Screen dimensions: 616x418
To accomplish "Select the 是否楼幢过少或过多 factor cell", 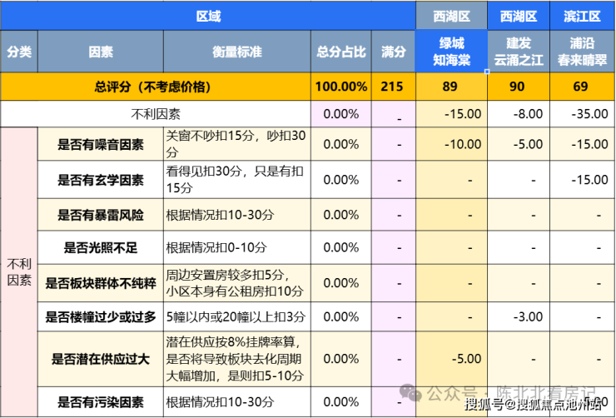I will [101, 316].
